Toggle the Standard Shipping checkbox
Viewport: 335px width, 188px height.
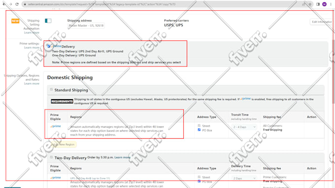click(51, 90)
